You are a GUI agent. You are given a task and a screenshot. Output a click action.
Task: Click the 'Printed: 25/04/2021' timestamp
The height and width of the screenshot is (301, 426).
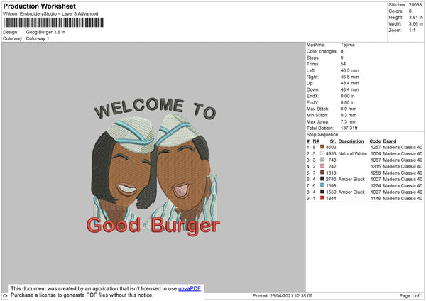point(283,296)
